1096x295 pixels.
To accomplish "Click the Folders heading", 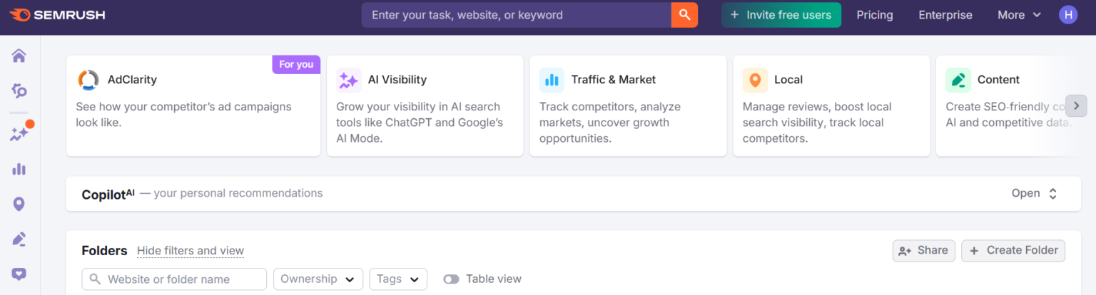I will [x=104, y=251].
